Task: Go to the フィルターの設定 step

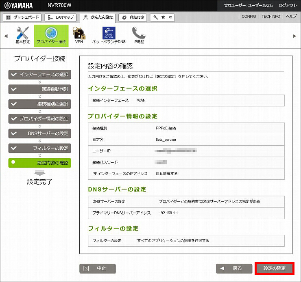Action: [x=40, y=148]
